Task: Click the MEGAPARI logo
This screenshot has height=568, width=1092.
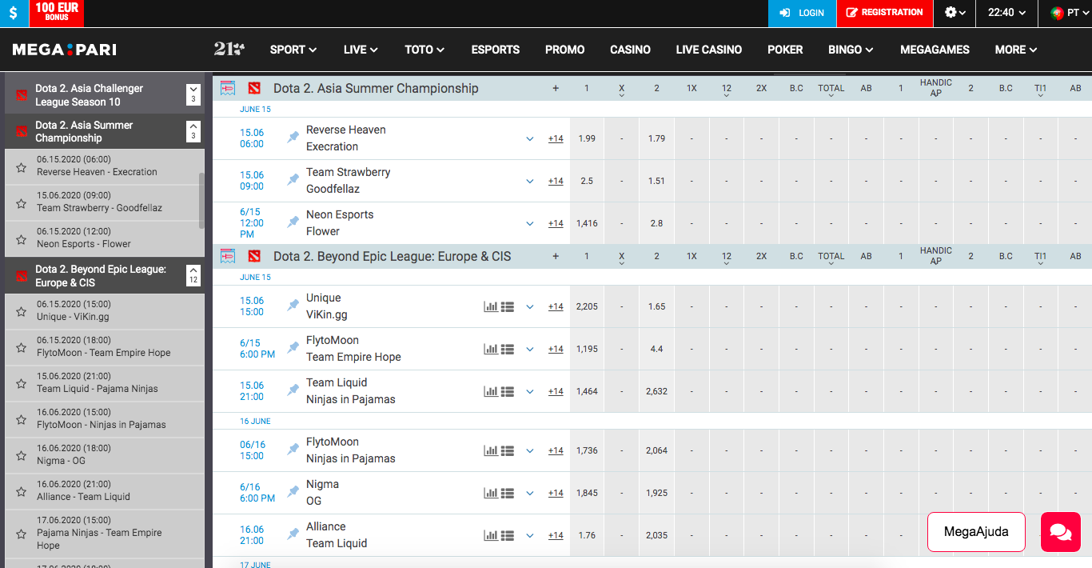Action: click(65, 50)
